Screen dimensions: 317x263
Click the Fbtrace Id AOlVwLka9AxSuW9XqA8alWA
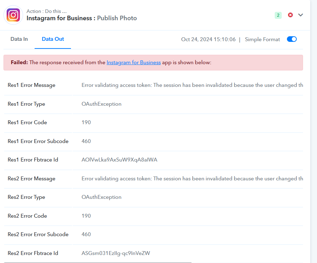pyautogui.click(x=119, y=160)
